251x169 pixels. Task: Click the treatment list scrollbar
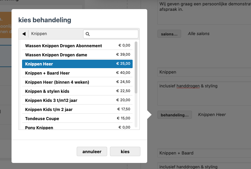136,67
